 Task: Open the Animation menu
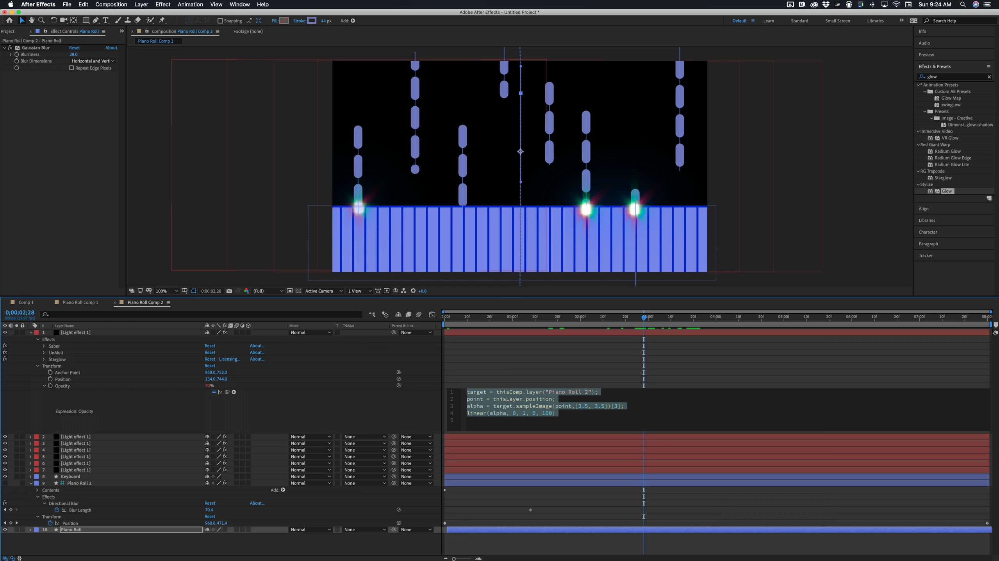click(x=190, y=4)
